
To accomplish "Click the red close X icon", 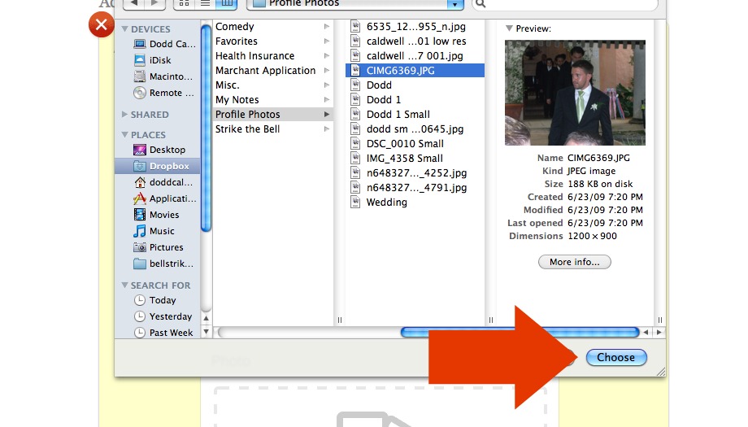I will [101, 25].
